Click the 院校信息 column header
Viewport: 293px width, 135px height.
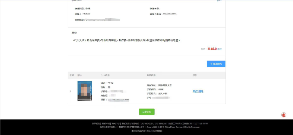click(151, 75)
